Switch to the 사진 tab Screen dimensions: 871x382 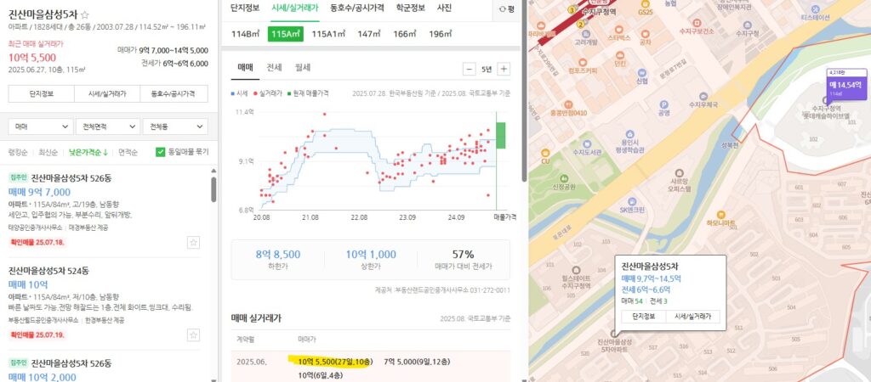click(444, 8)
